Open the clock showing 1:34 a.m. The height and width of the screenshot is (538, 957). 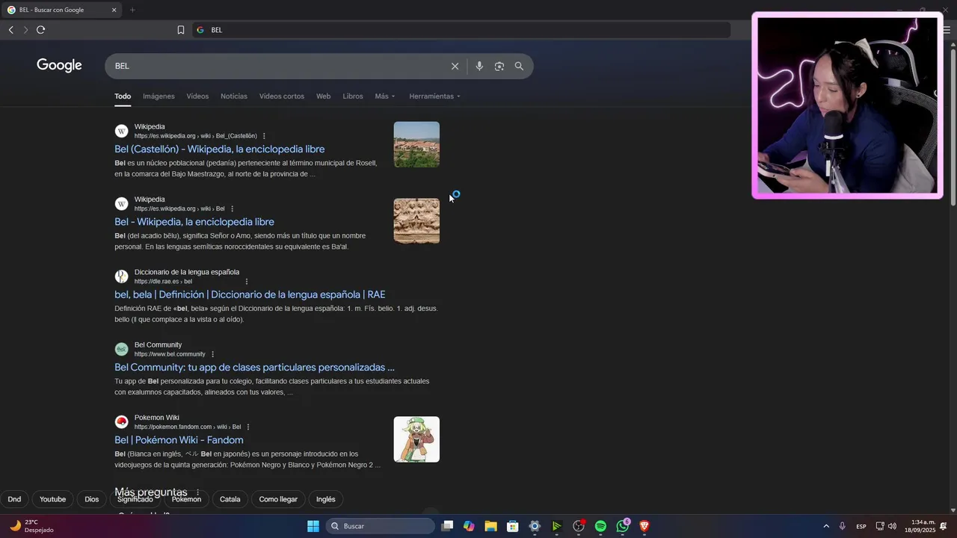coord(920,526)
